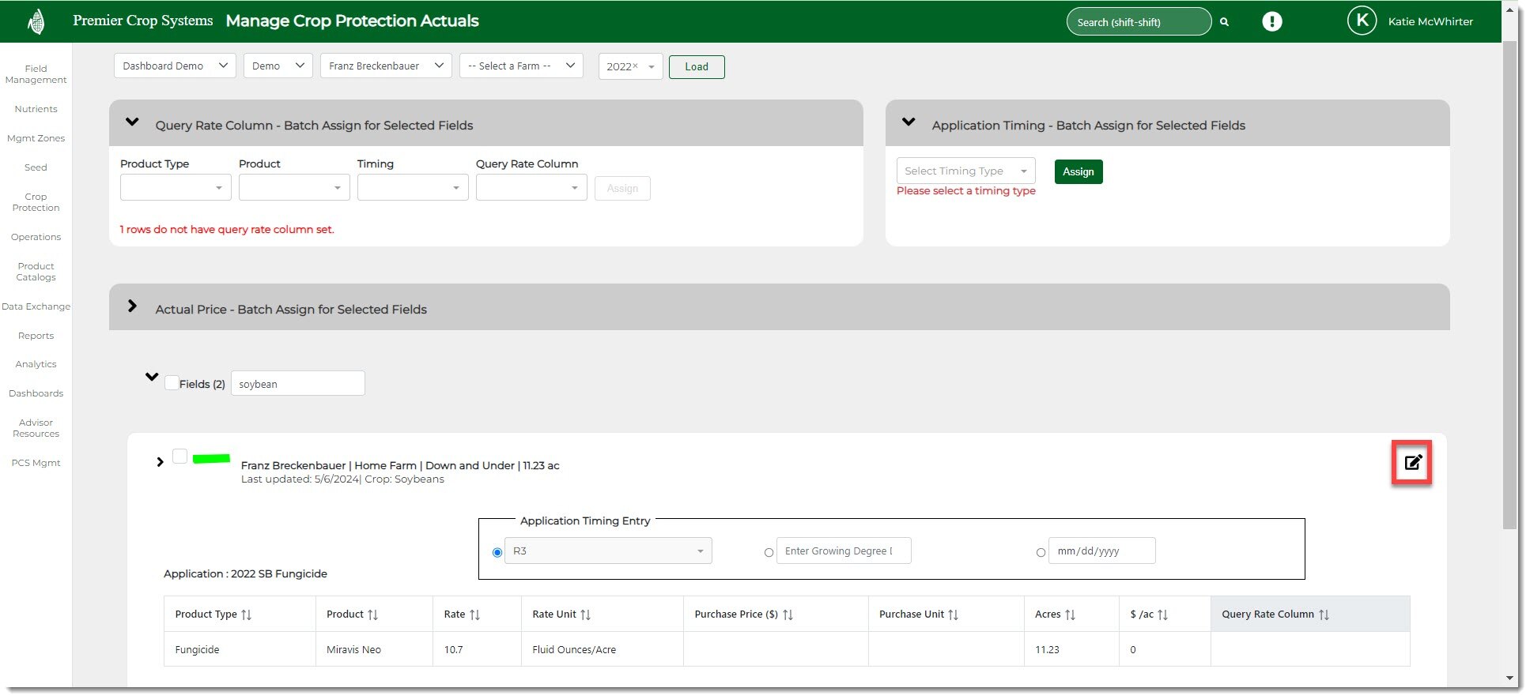This screenshot has width=1530, height=699.
Task: Click the Premier Crop Systems logo
Action: [x=36, y=21]
